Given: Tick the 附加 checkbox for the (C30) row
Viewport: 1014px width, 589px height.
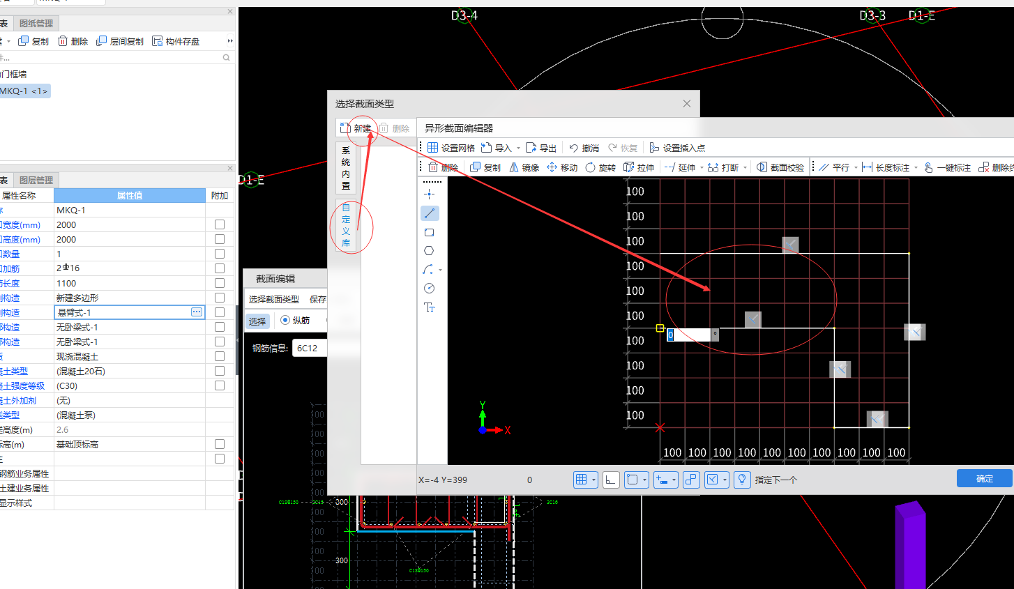Looking at the screenshot, I should point(220,385).
